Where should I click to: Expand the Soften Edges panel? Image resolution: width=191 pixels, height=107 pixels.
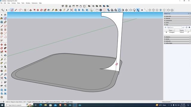click(177, 43)
